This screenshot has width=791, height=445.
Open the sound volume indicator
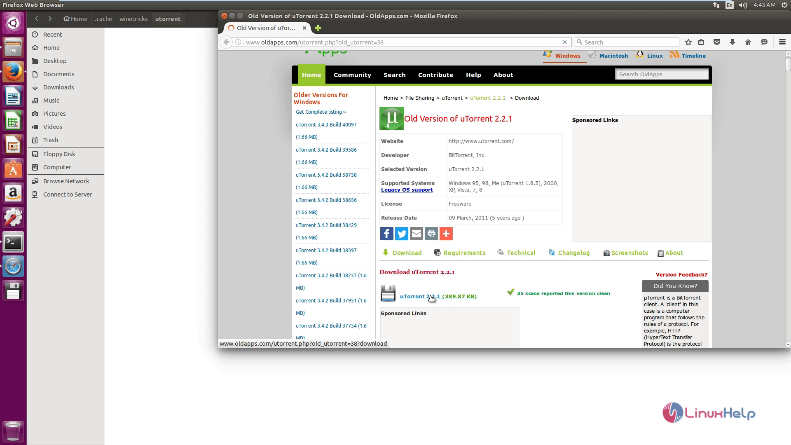(x=743, y=5)
